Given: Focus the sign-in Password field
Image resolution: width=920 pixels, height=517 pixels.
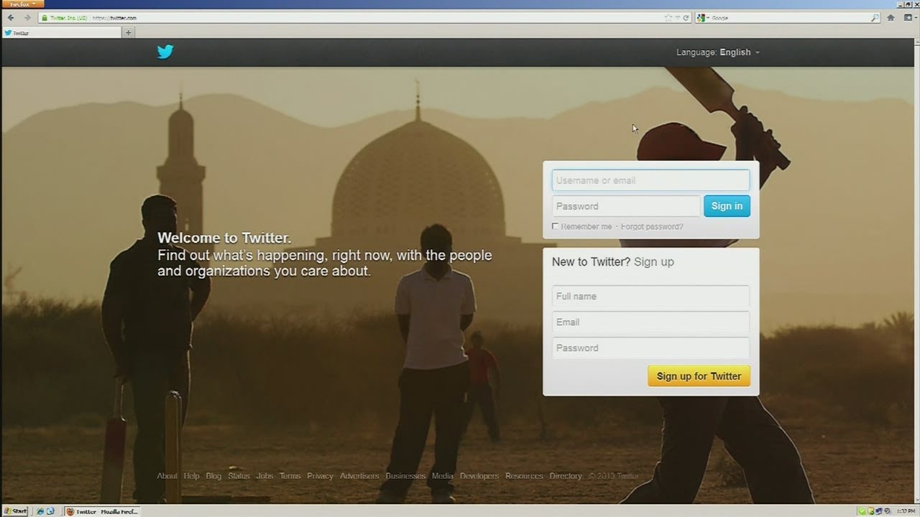Looking at the screenshot, I should pos(626,206).
